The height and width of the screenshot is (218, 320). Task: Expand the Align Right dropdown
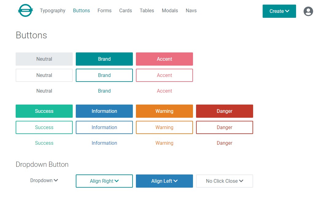click(x=104, y=181)
